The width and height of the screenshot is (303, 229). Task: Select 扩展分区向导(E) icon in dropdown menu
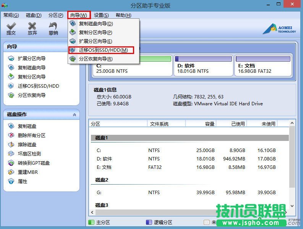pyautogui.click(x=73, y=41)
